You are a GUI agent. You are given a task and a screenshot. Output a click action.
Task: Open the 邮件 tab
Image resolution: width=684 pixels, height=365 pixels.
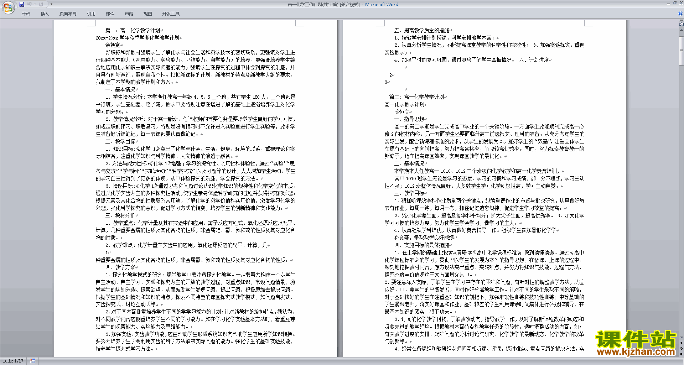[110, 14]
